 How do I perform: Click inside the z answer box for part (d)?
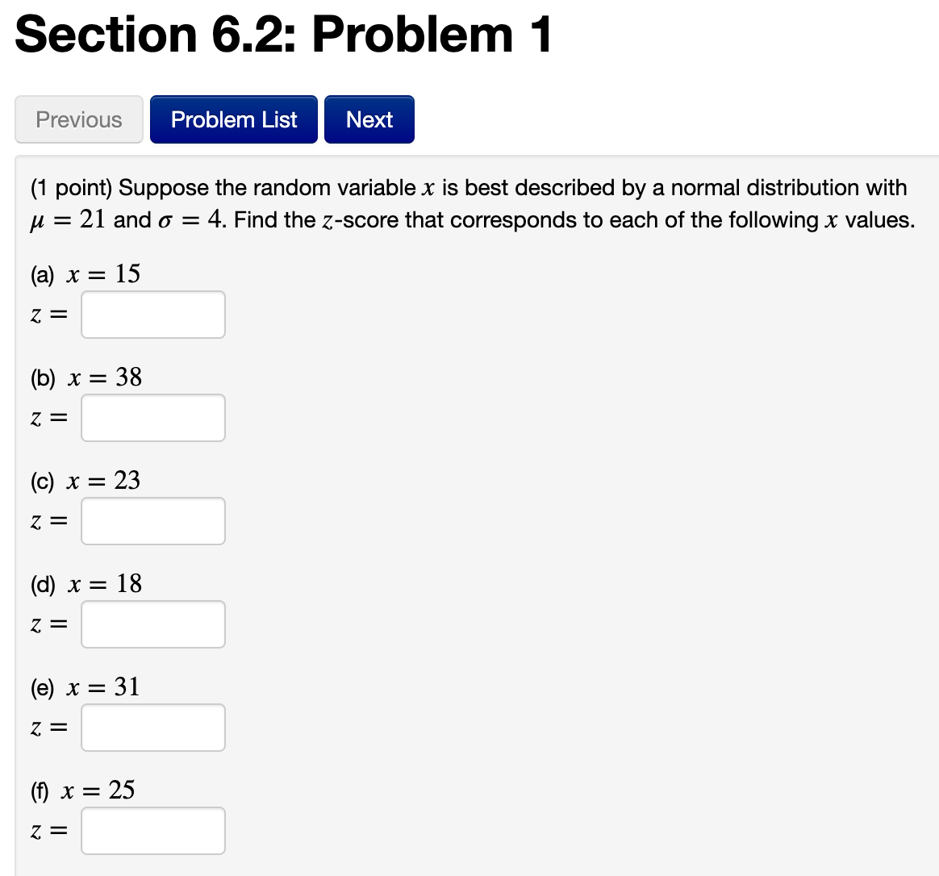click(152, 624)
